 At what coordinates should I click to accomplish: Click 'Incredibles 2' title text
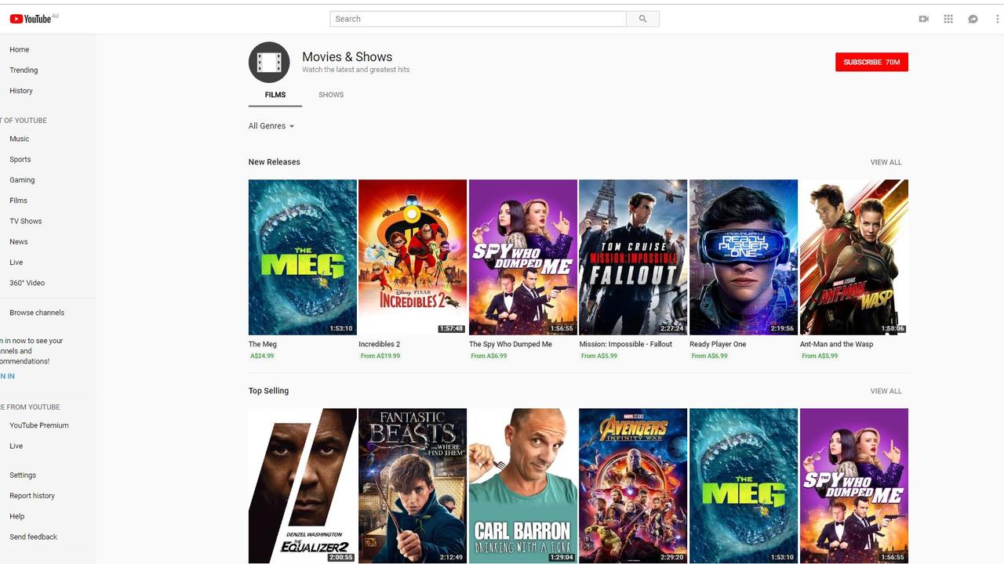380,344
